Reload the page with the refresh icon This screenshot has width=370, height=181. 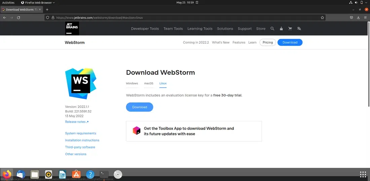pos(18,18)
